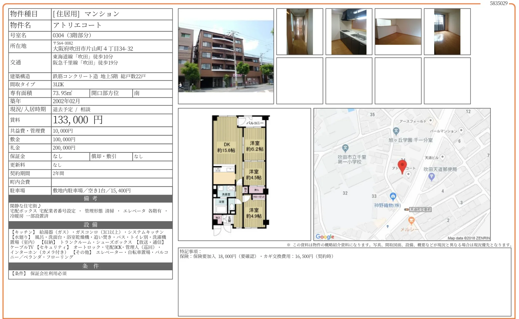Viewport: 519px width, 319px height.
Task: Open the building exterior main photo
Action: [x=226, y=56]
